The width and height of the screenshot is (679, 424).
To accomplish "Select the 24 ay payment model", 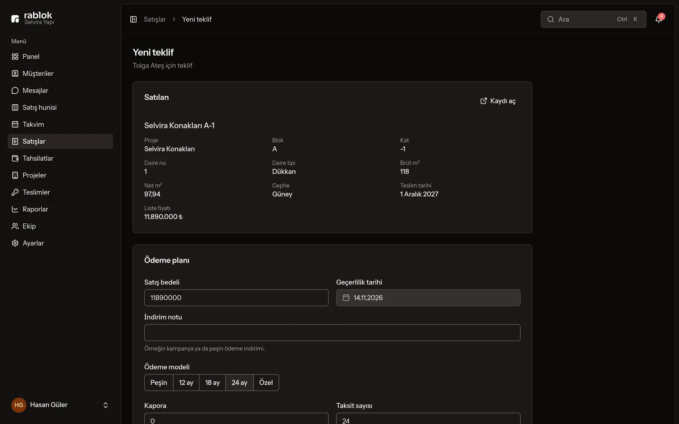I will click(239, 382).
